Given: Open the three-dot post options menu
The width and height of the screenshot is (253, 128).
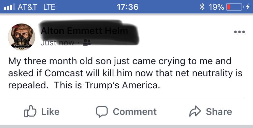Looking at the screenshot, I should tap(240, 32).
